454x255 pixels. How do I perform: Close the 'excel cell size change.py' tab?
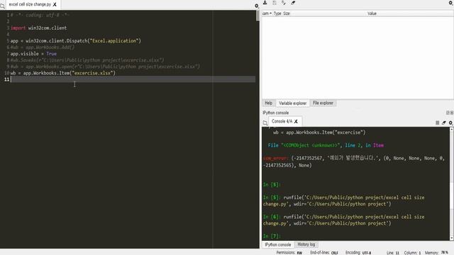55,4
